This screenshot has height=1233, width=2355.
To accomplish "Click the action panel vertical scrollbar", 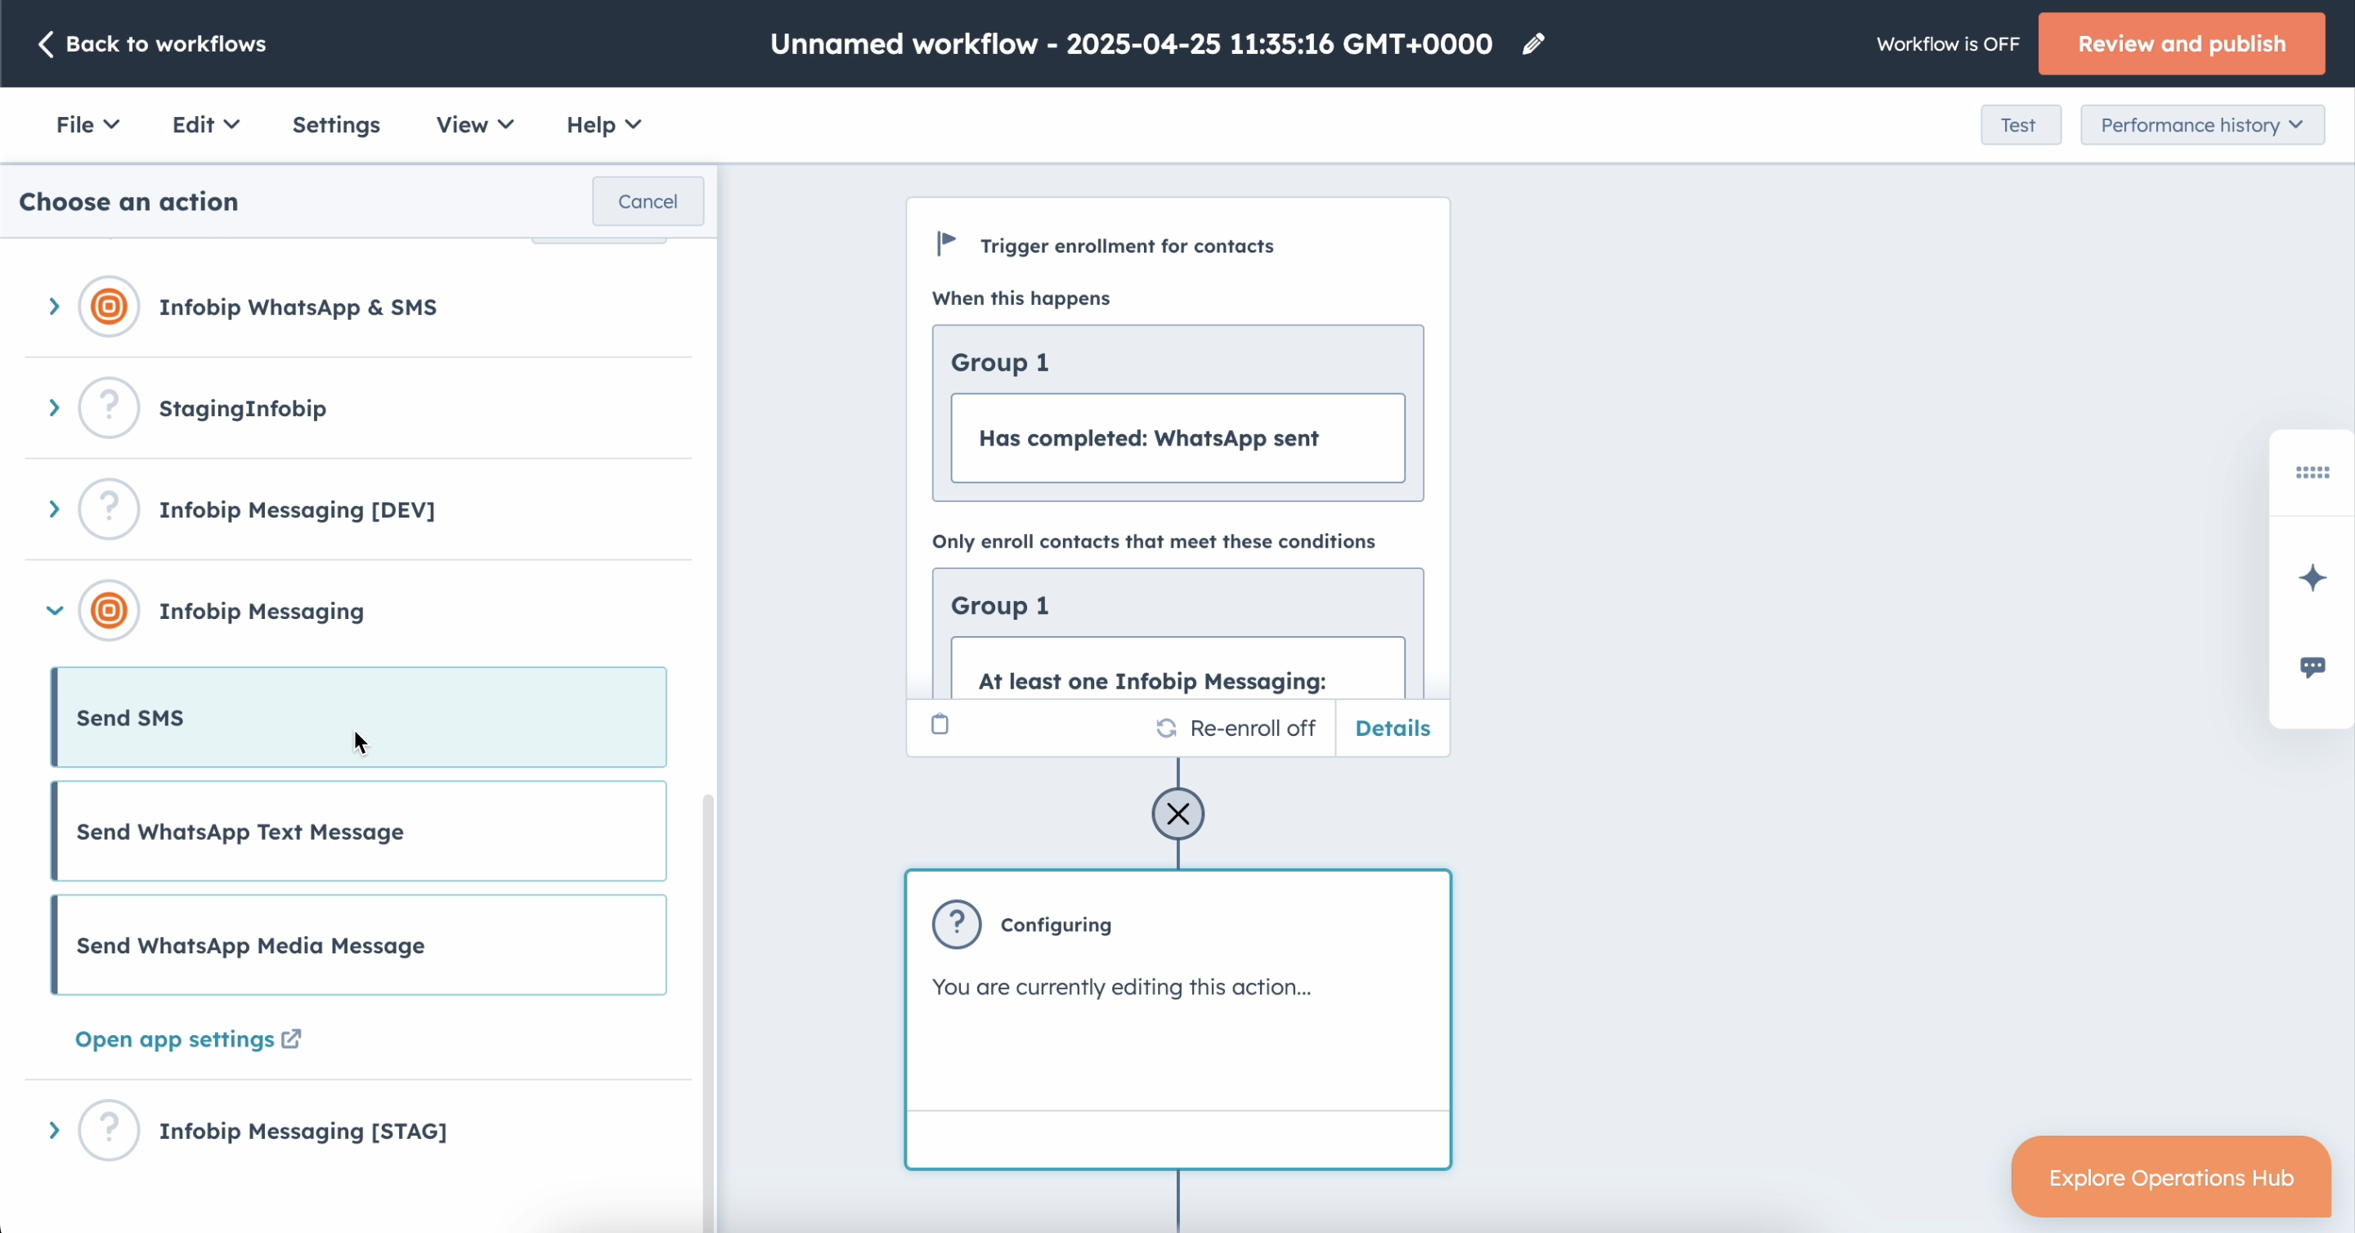I will click(x=707, y=1011).
